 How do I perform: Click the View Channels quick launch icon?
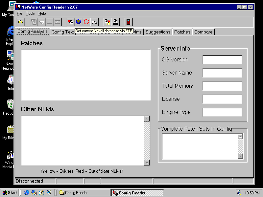coord(49,193)
